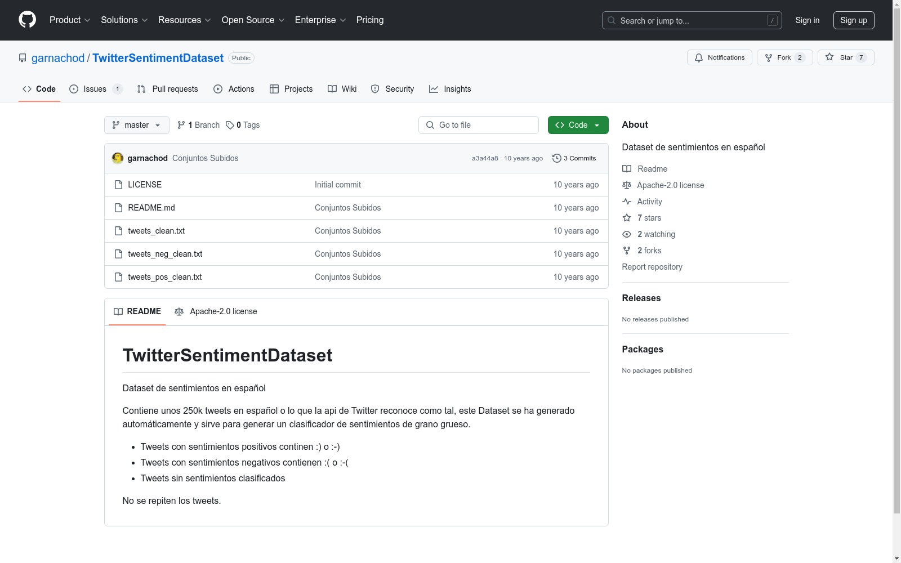Open the tweets_neg_clean.txt file
The height and width of the screenshot is (563, 901).
pyautogui.click(x=165, y=254)
